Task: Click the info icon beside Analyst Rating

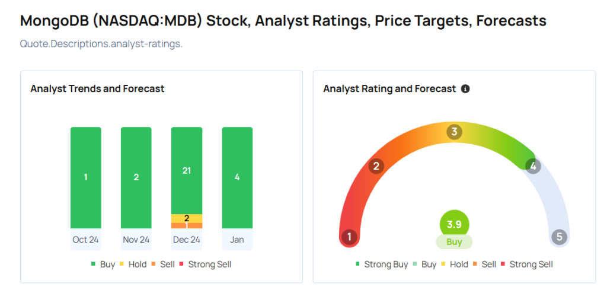Action: click(x=465, y=89)
